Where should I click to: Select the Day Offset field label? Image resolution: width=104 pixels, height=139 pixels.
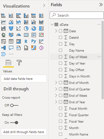[x=77, y=70]
